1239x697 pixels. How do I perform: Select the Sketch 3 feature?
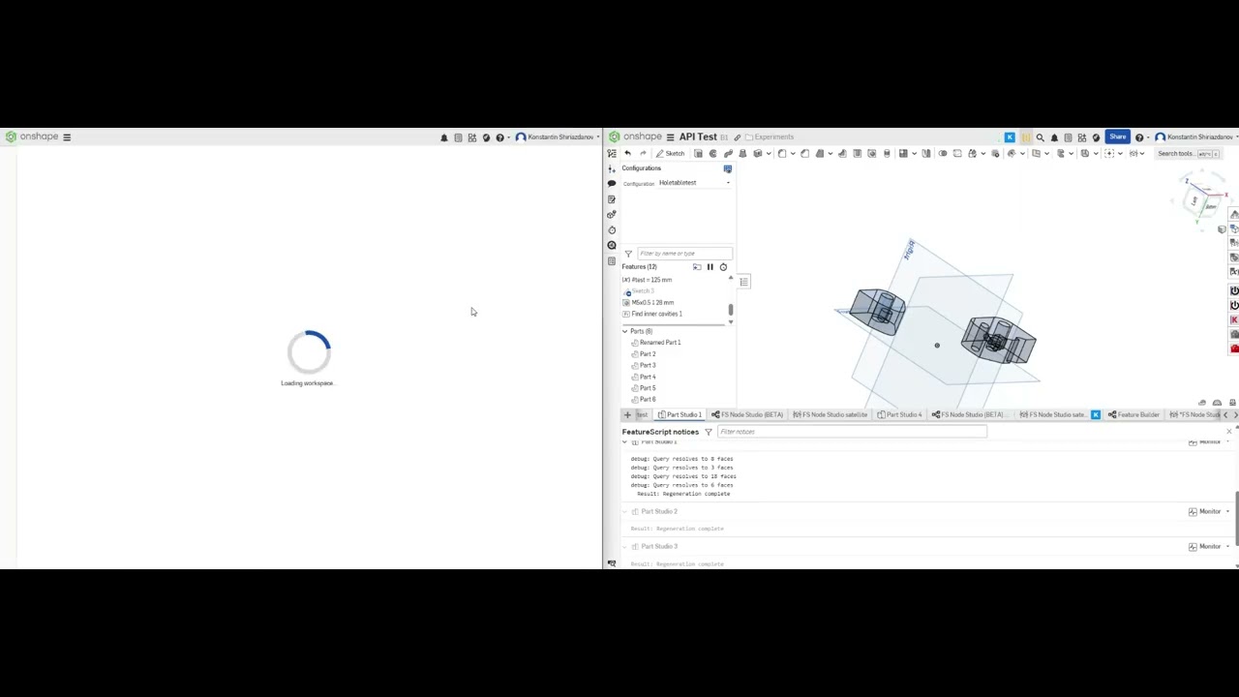coord(639,291)
